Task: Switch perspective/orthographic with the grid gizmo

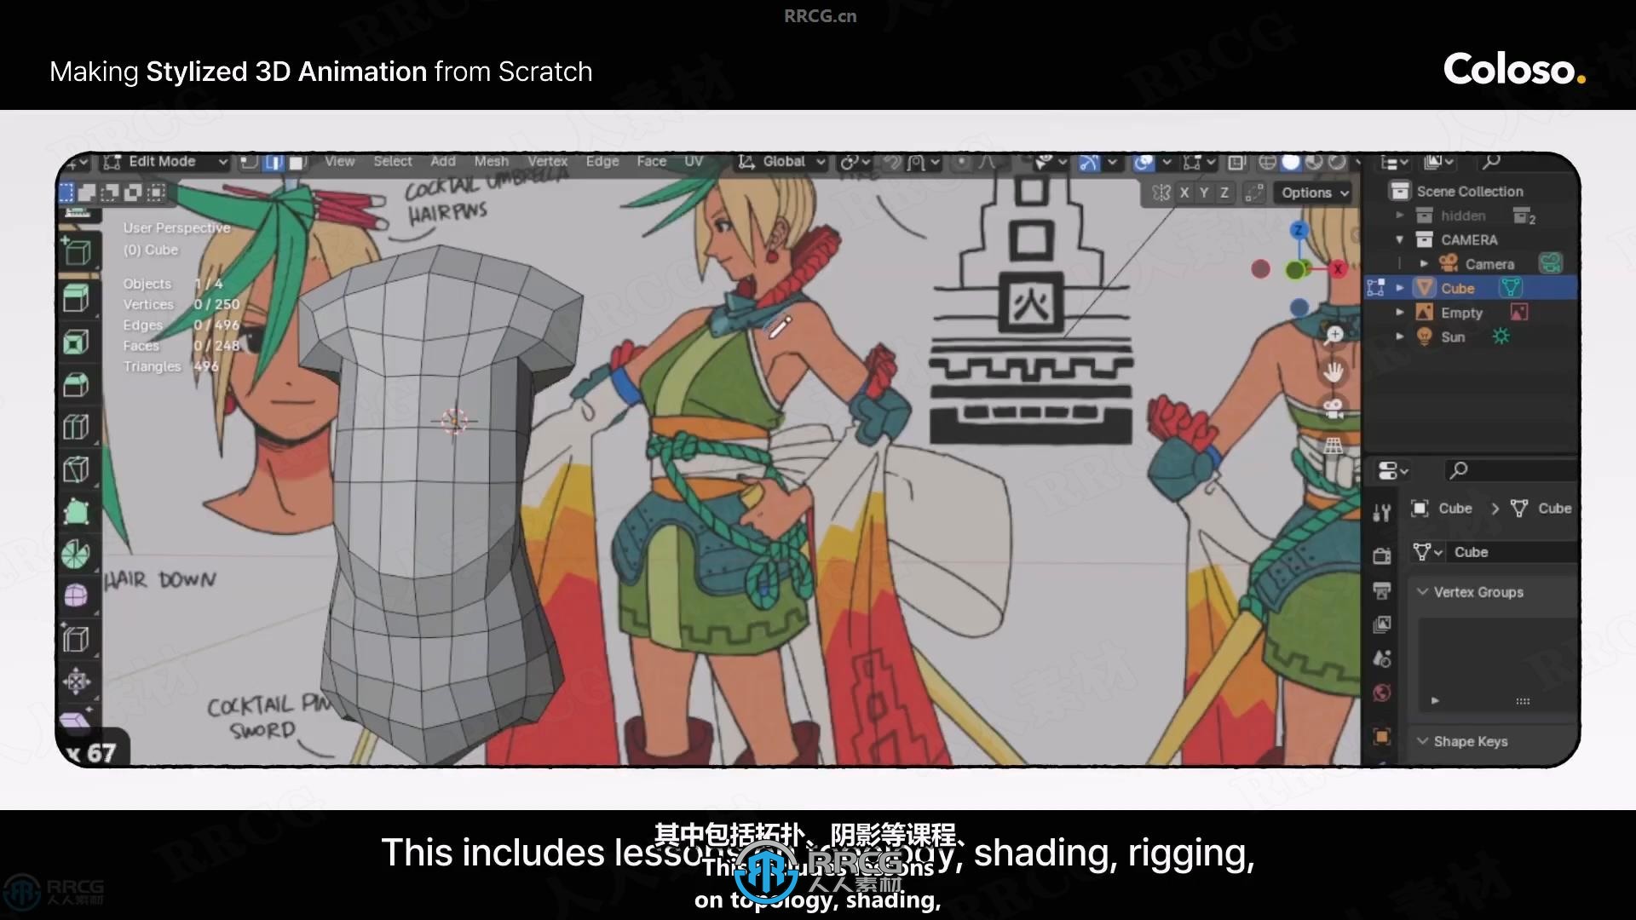Action: click(1334, 446)
